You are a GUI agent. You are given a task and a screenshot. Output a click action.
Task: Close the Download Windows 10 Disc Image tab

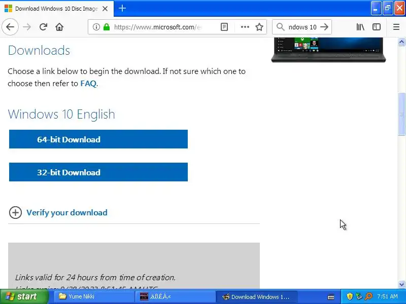[x=105, y=9]
